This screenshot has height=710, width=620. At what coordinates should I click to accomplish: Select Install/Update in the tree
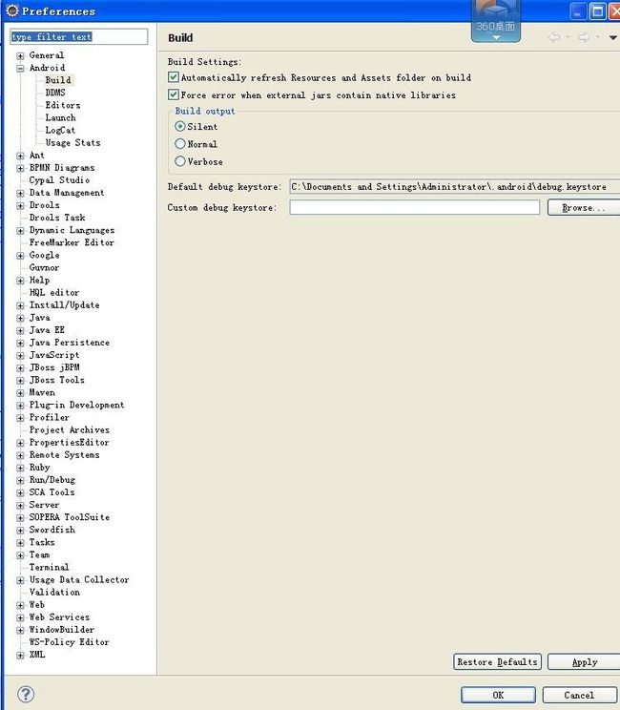(64, 305)
